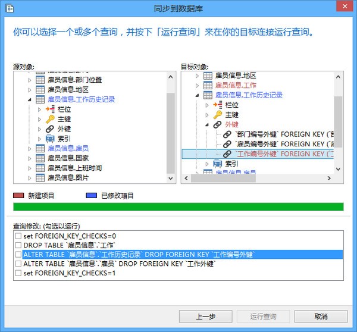This screenshot has height=332, width=357.
Task: Click the 外键 link icon in target tree
Action: point(218,124)
